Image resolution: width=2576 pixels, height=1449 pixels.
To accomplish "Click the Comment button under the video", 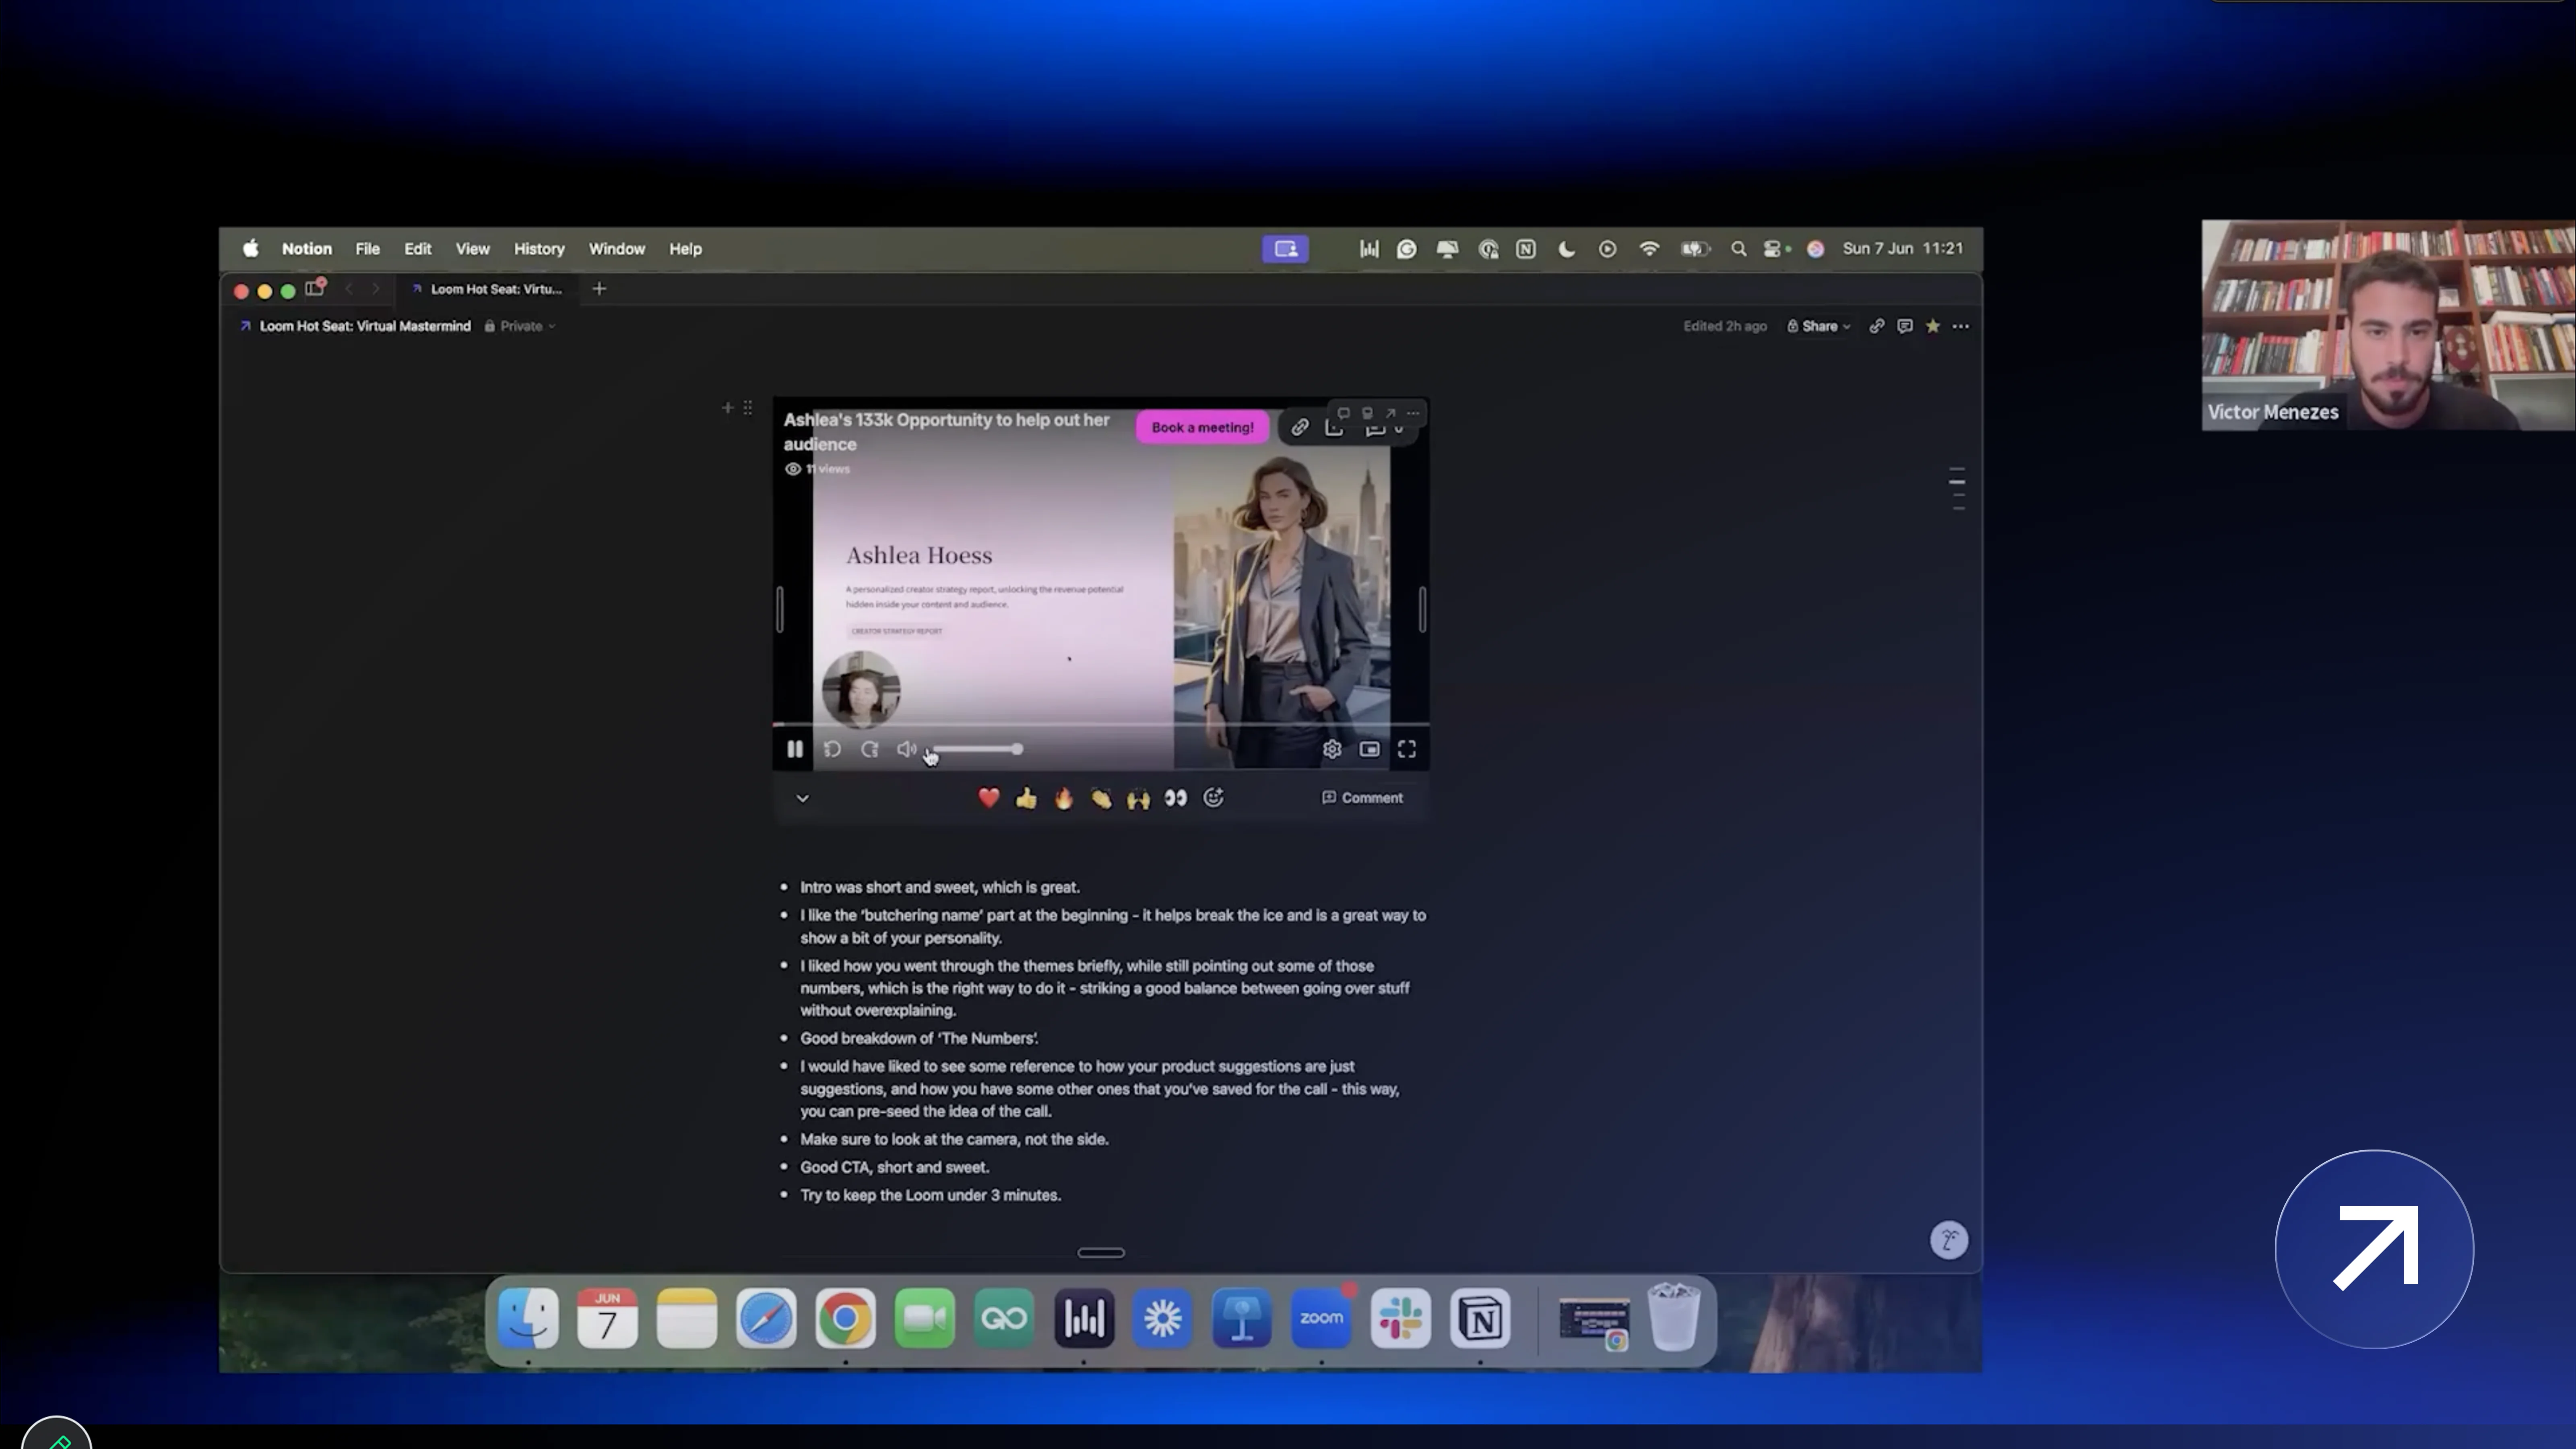I will coord(1362,798).
